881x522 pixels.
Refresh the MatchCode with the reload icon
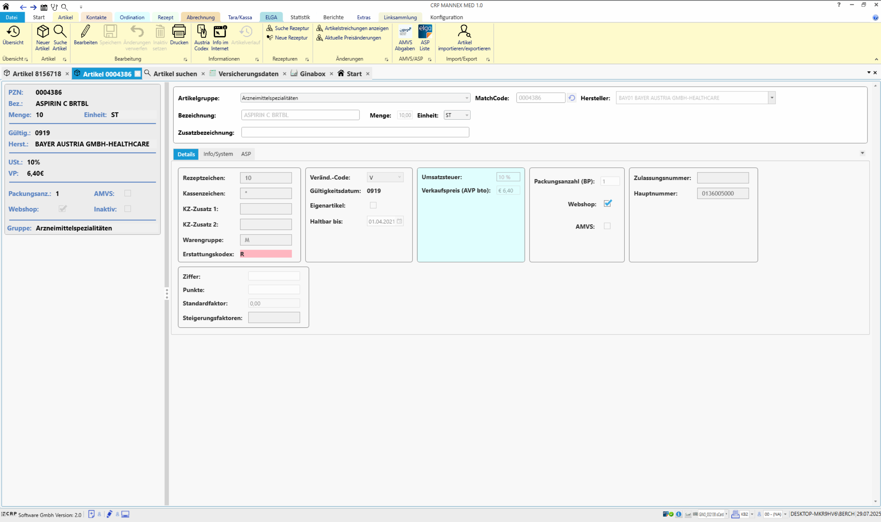pyautogui.click(x=571, y=98)
